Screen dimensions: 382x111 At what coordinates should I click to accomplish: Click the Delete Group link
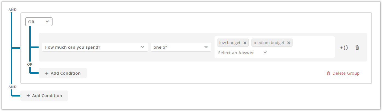343,73
